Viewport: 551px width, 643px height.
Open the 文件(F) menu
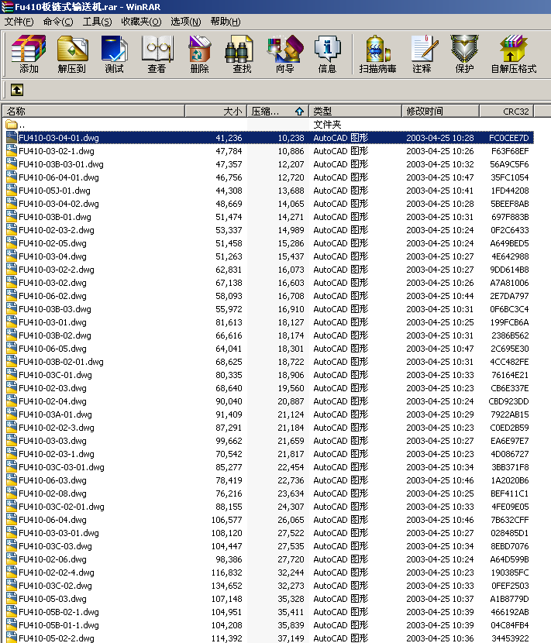(19, 22)
